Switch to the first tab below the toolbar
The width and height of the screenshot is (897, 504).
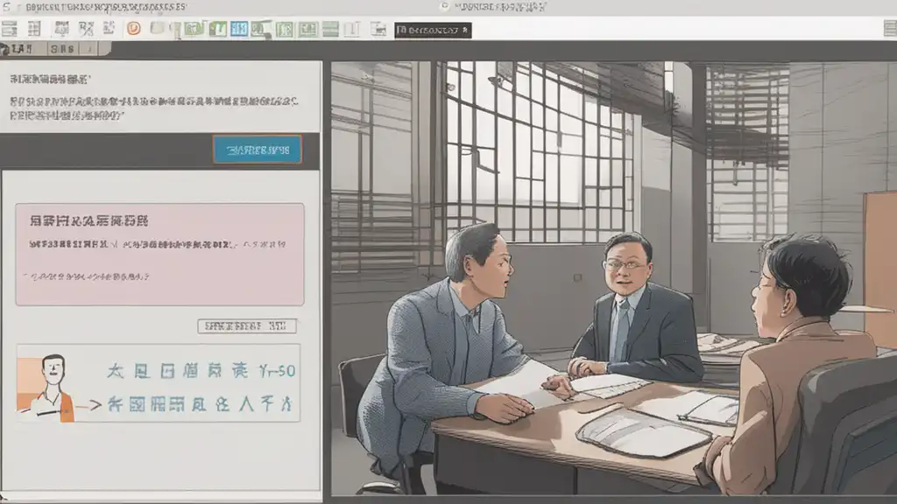click(x=22, y=49)
